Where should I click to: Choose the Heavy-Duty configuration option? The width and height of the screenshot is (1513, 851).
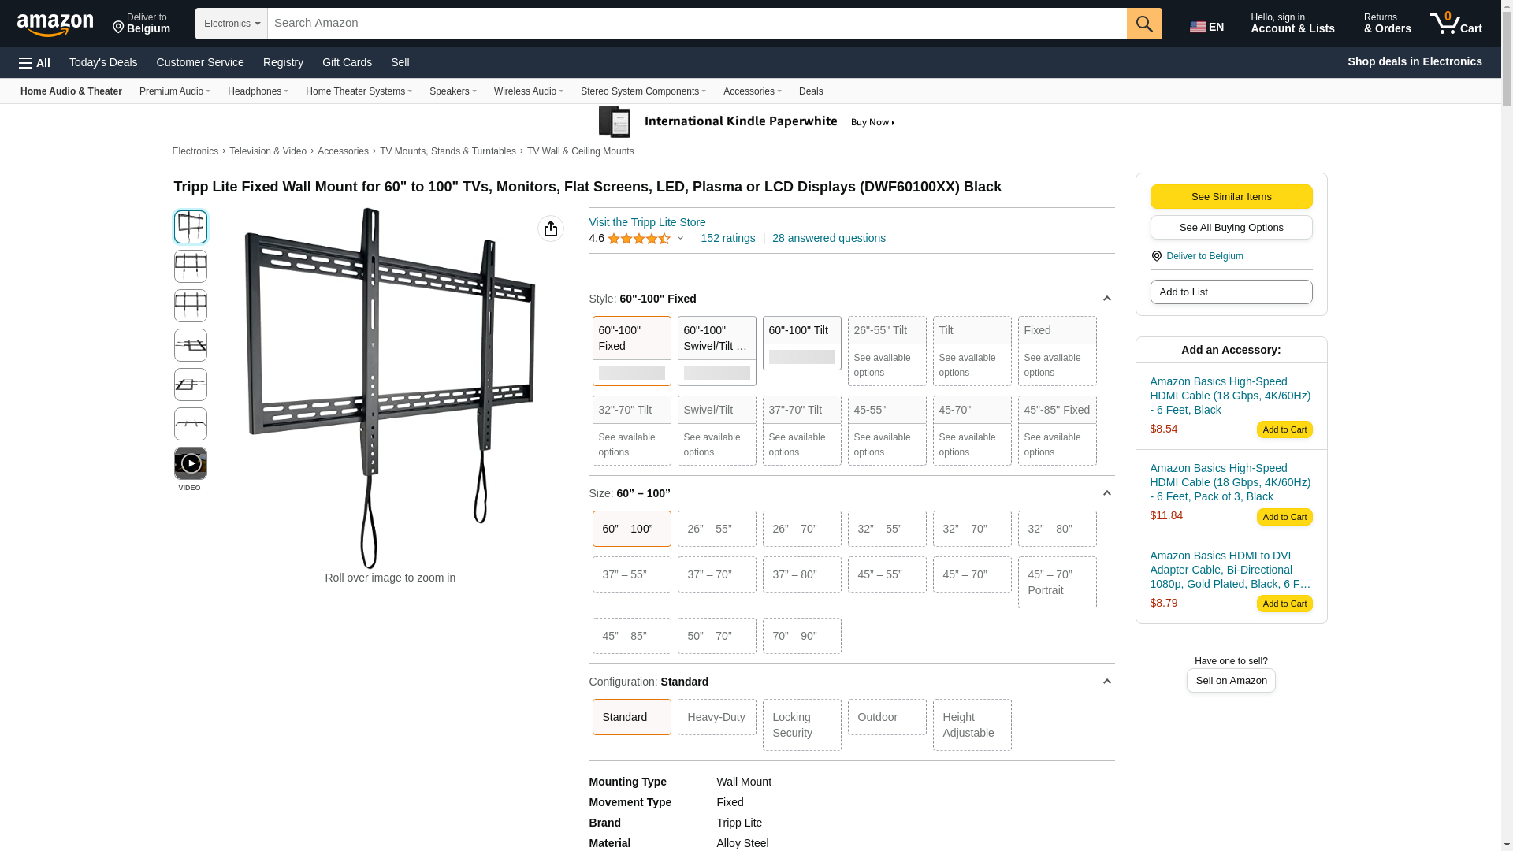(716, 717)
